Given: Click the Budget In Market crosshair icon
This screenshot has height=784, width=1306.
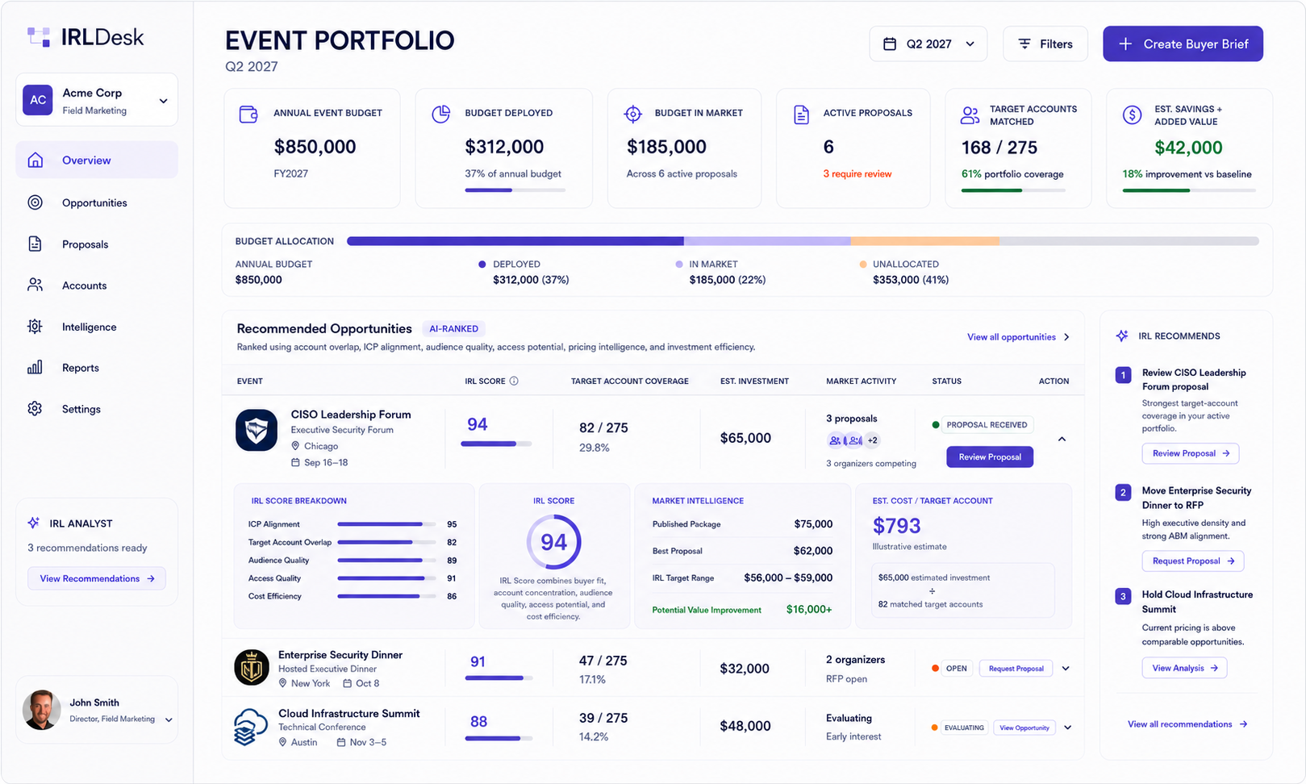Looking at the screenshot, I should click(x=633, y=114).
